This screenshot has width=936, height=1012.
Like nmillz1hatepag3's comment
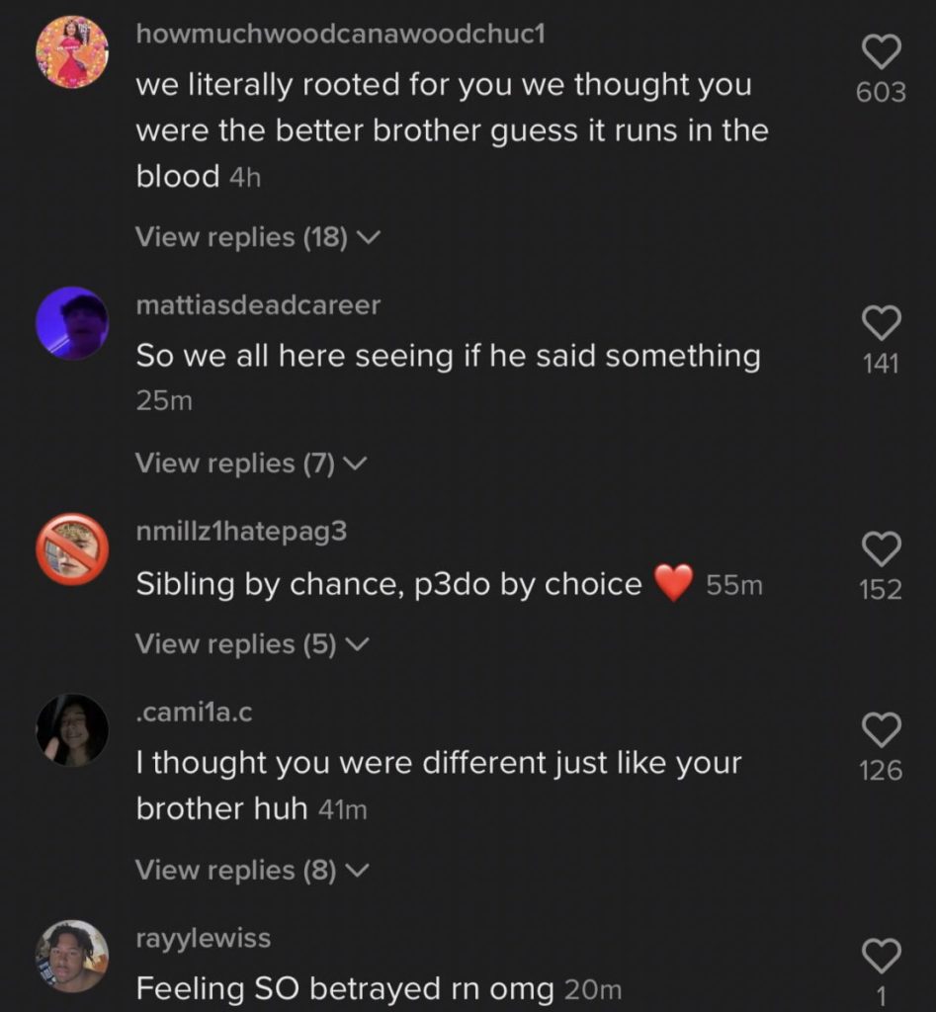[881, 548]
